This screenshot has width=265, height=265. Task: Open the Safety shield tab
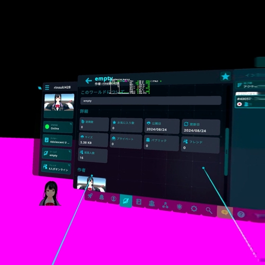tap(179, 207)
